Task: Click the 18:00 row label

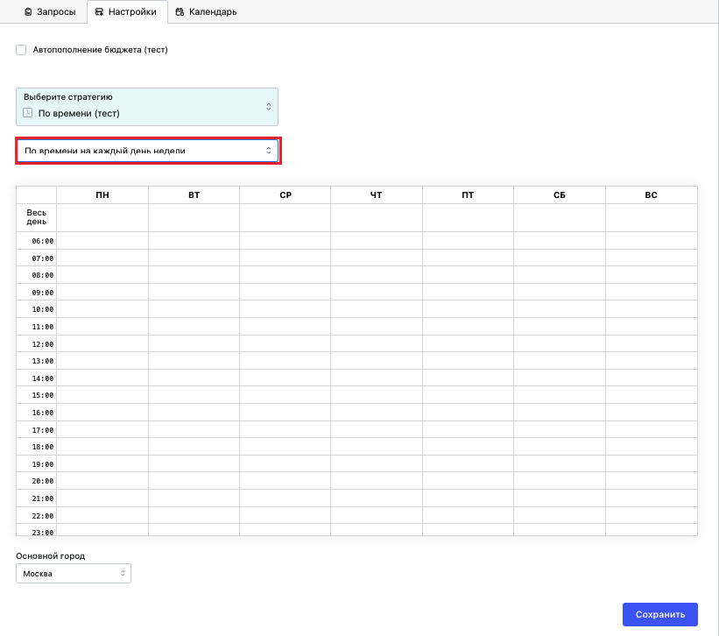Action: [42, 447]
